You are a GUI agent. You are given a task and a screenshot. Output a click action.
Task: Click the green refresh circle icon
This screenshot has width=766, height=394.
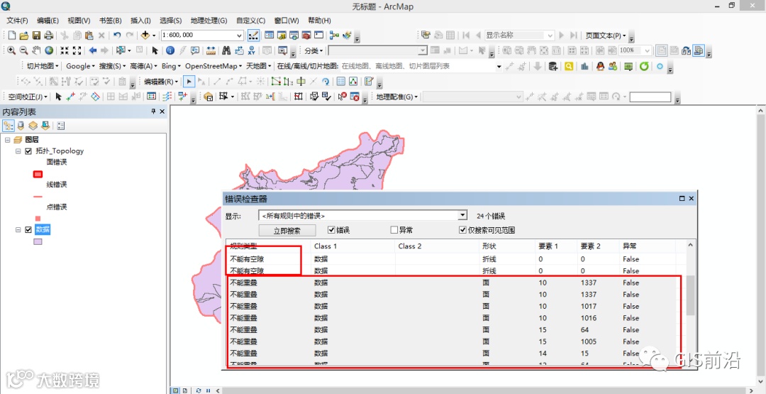(644, 66)
